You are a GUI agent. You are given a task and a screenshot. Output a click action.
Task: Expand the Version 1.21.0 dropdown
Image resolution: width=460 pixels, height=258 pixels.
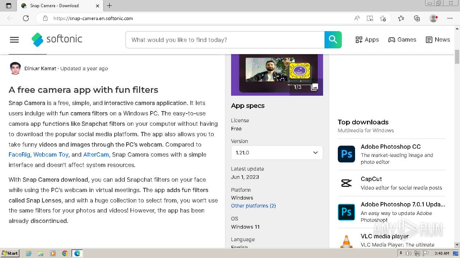(x=277, y=153)
